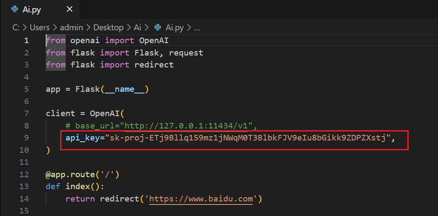Click line number 14 in the gutter

[x=24, y=199]
